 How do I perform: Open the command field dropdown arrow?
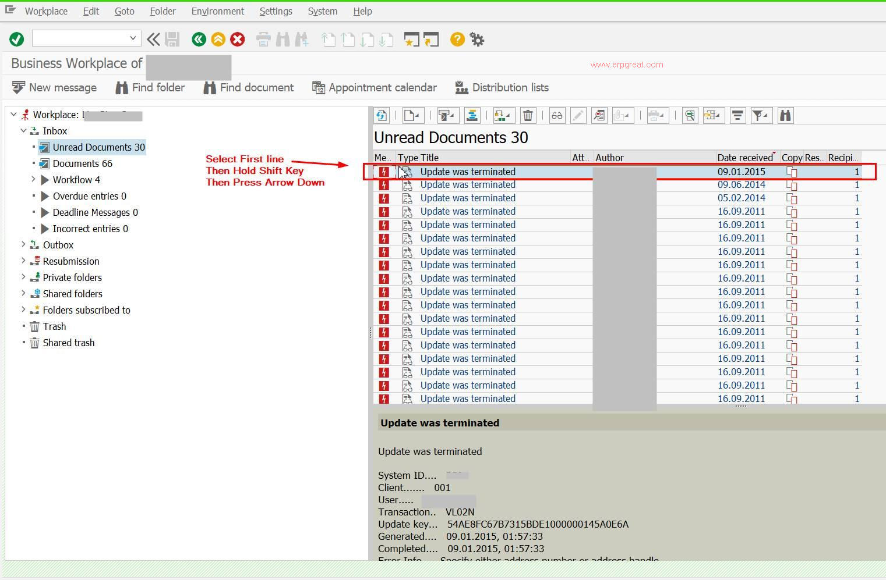click(x=133, y=38)
